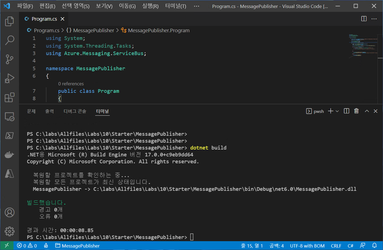
Task: Close the Program.cs tab
Action: (x=62, y=19)
